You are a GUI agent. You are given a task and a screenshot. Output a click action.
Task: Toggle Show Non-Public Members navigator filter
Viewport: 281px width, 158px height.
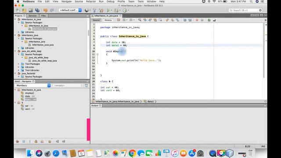tap(36, 141)
